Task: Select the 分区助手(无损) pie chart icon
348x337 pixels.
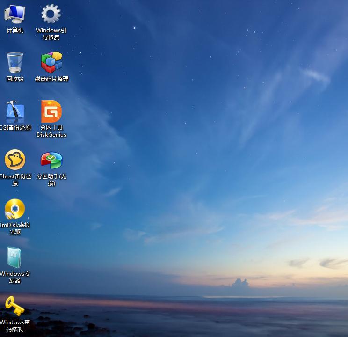Action: (x=51, y=160)
